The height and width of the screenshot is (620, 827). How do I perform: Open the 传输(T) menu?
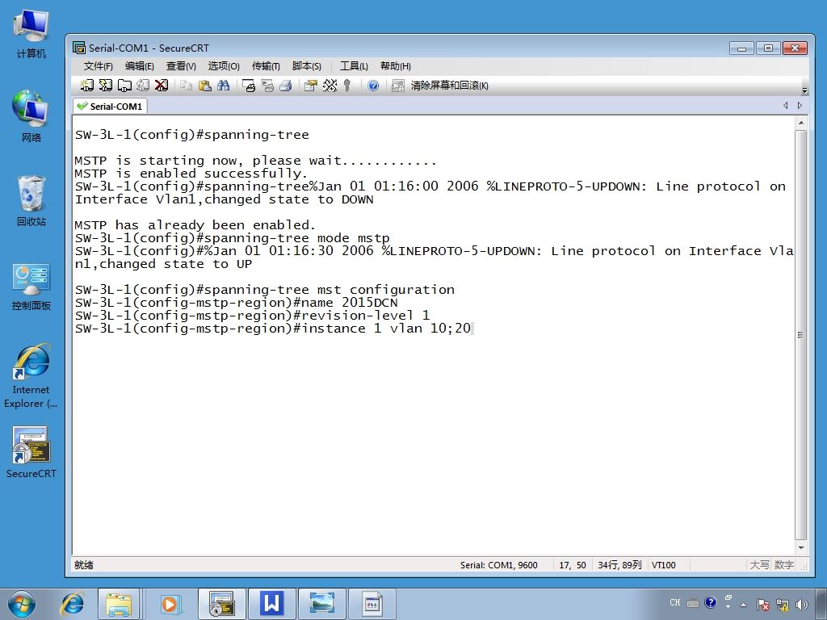tap(266, 66)
